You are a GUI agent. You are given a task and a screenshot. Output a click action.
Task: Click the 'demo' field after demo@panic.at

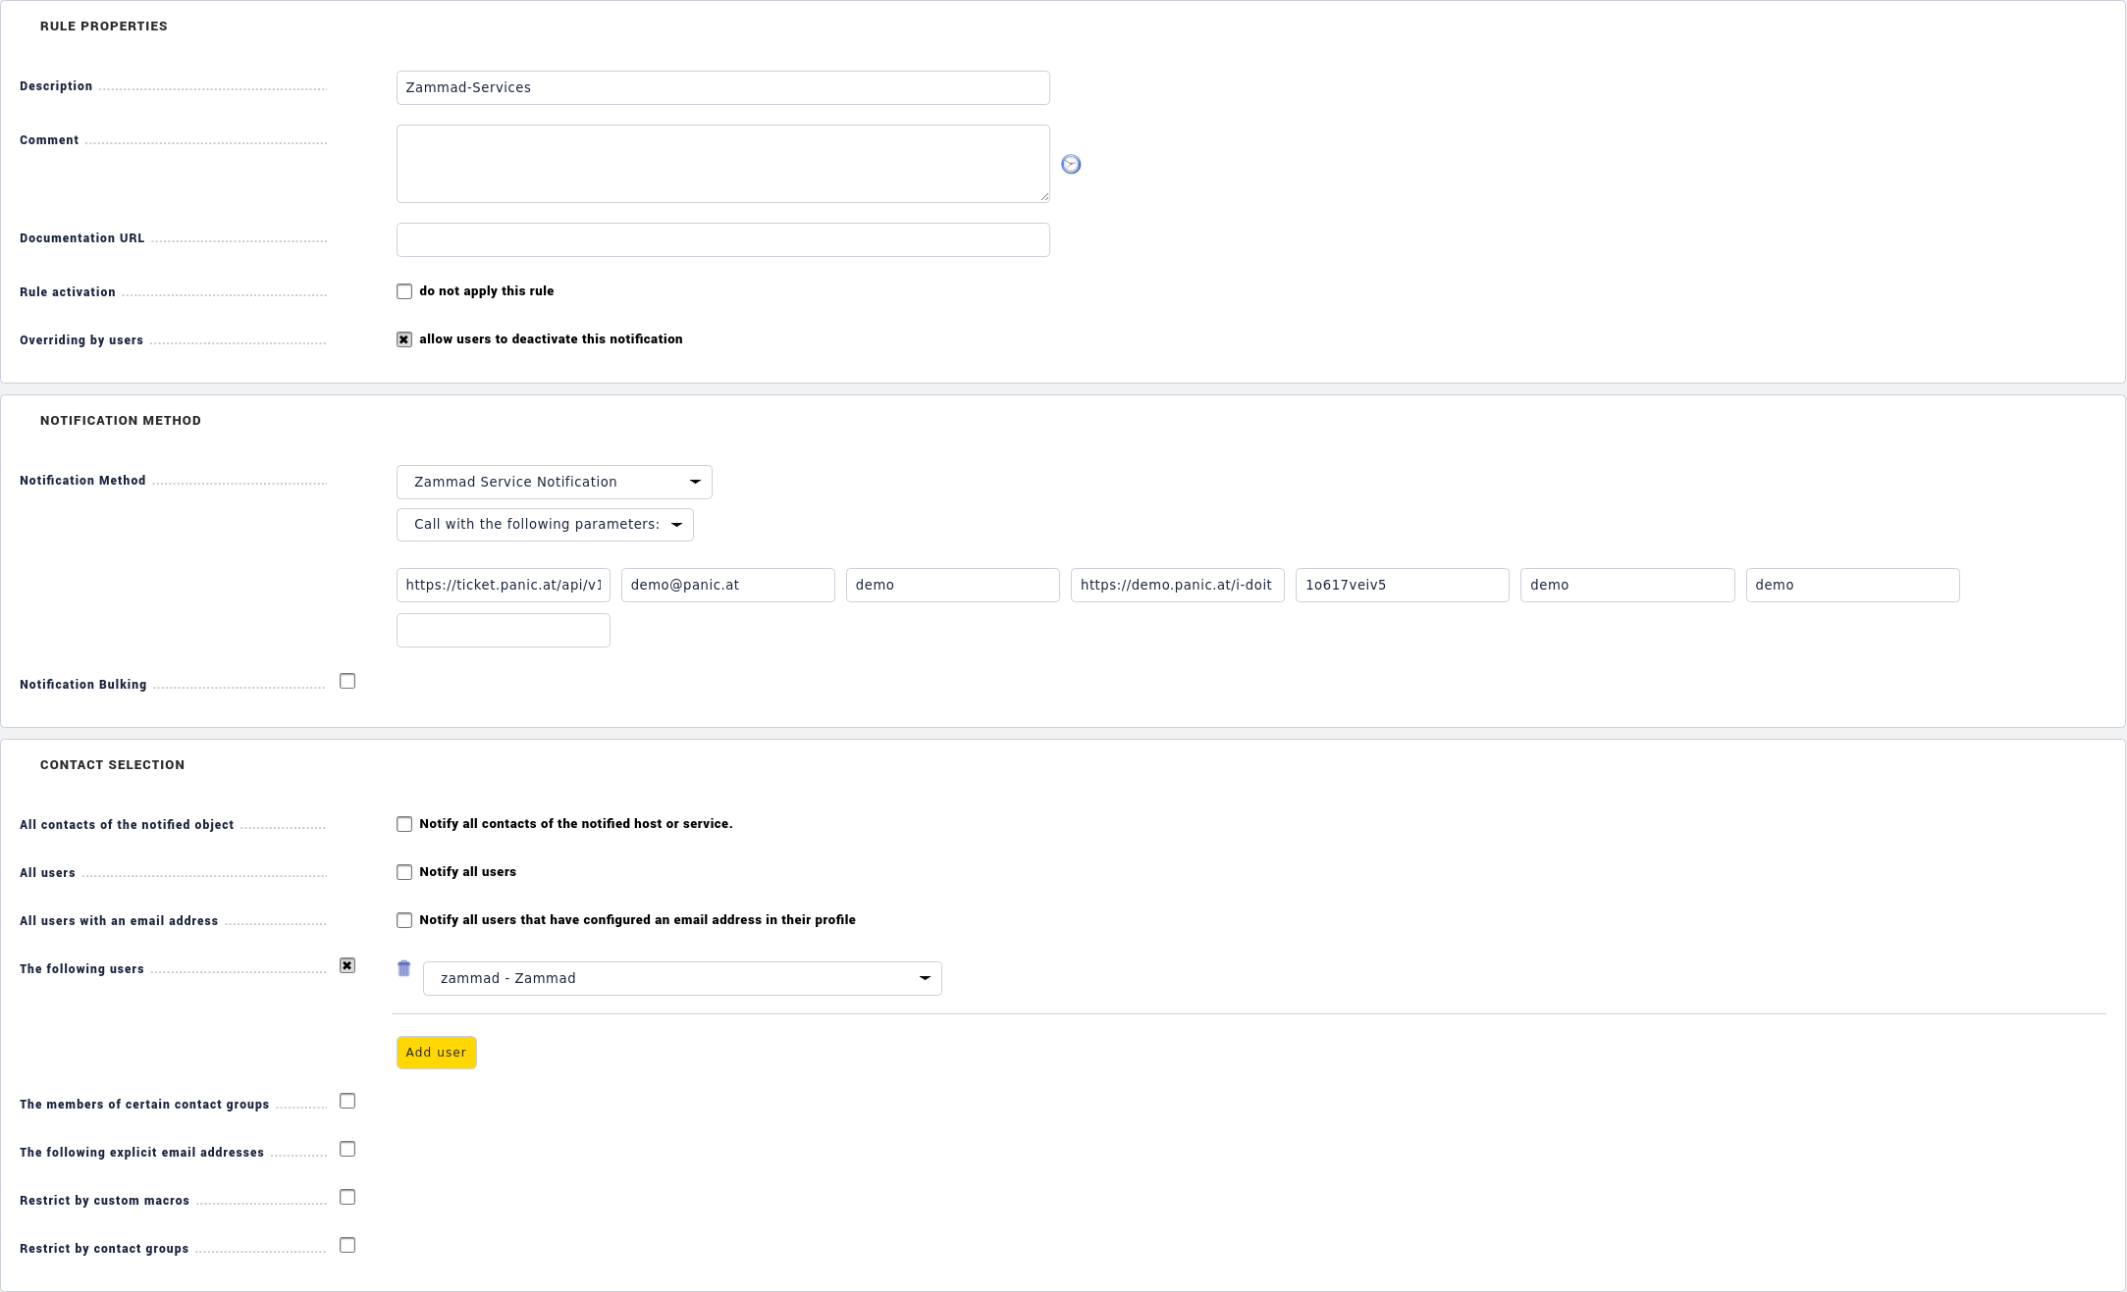(953, 585)
